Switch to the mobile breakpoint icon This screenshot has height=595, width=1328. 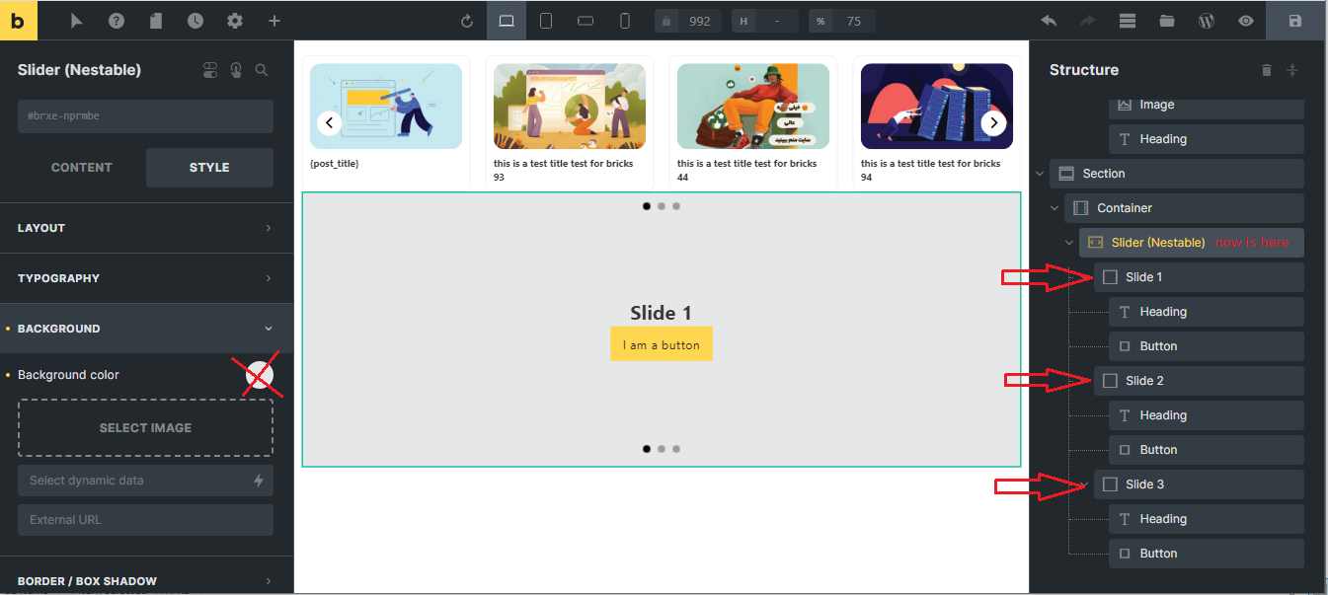coord(624,20)
